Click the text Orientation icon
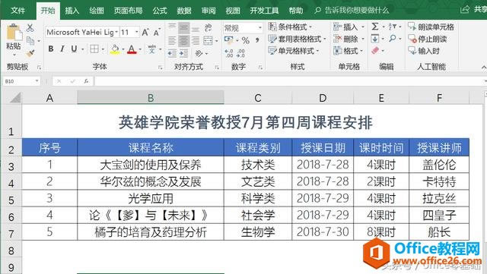 tap(199, 53)
